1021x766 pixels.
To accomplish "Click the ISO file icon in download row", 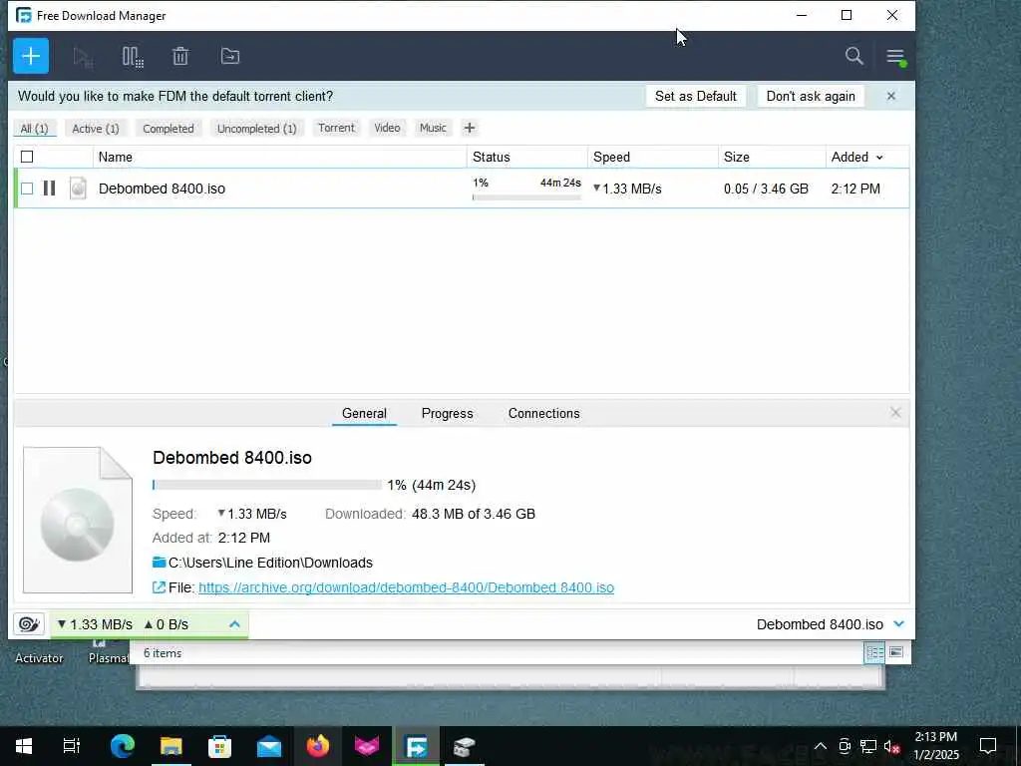I will 78,189.
